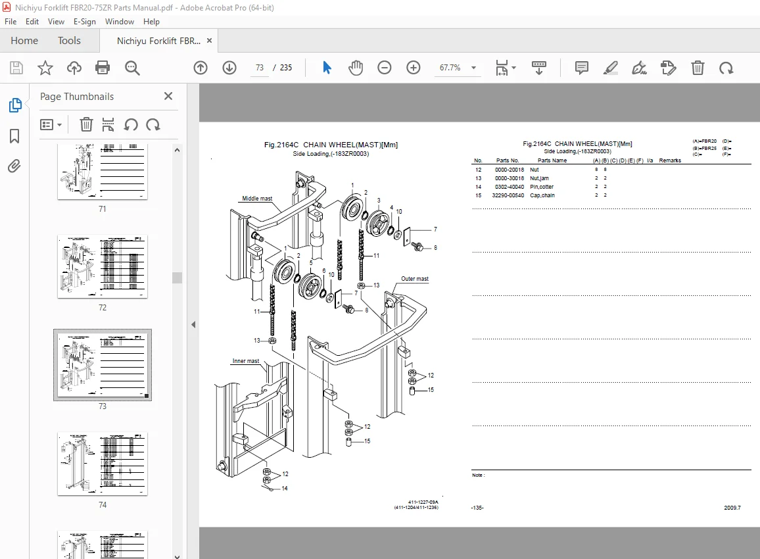Open Attachments paperclip panel
This screenshot has width=760, height=559.
pyautogui.click(x=14, y=166)
